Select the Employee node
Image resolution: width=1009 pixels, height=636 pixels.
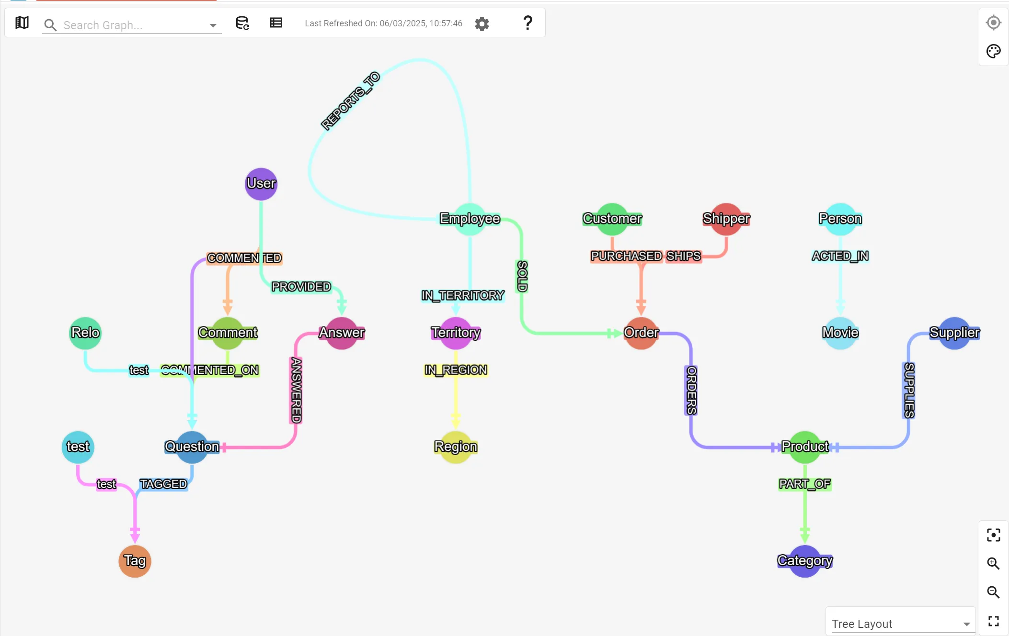[470, 219]
